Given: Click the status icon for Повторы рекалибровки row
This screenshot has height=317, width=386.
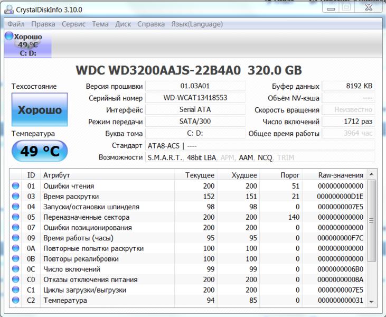Looking at the screenshot, I should 15,258.
